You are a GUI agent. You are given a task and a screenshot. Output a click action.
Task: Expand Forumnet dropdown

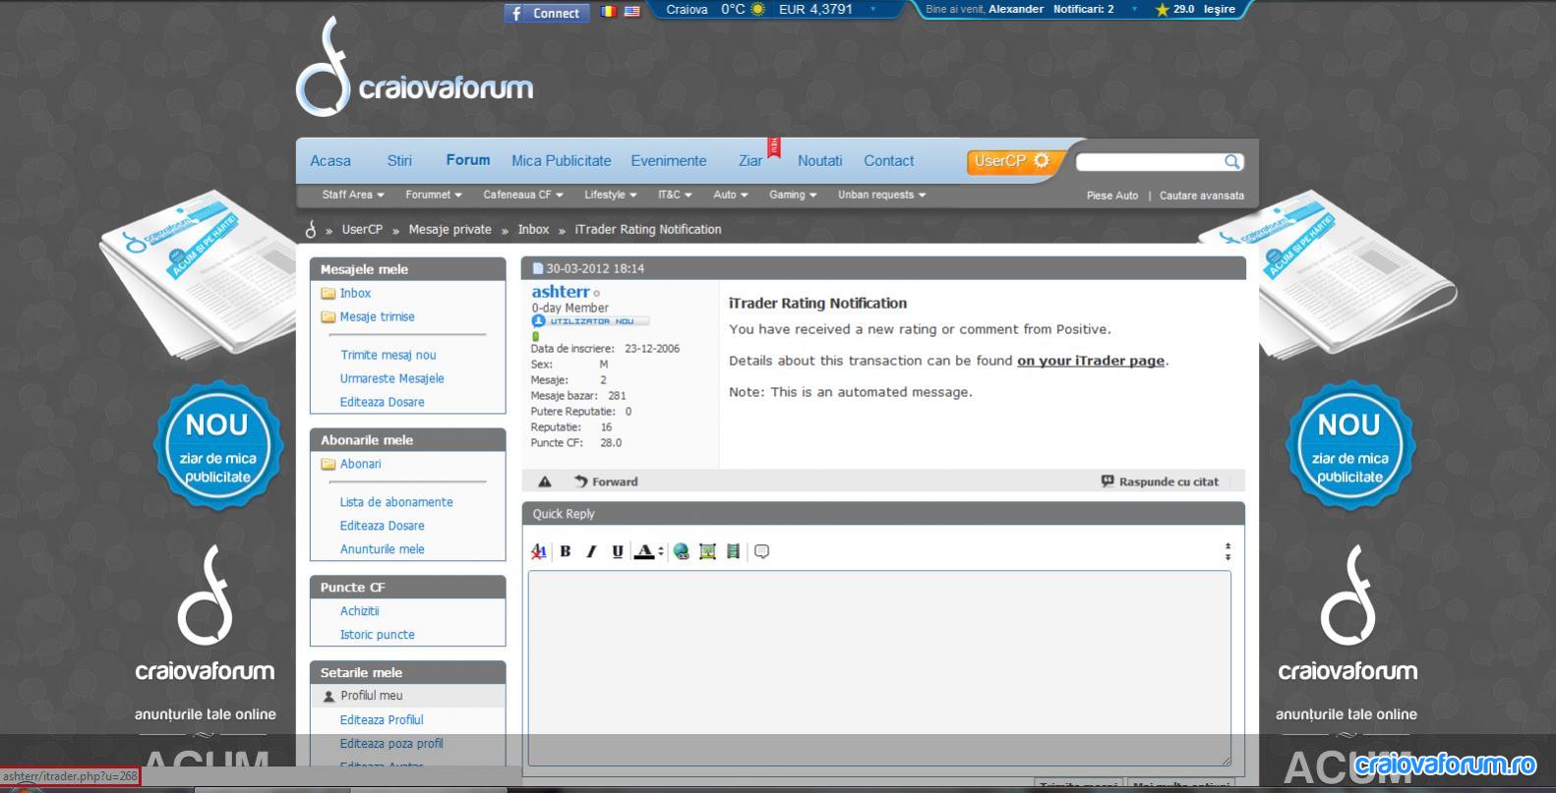click(434, 195)
